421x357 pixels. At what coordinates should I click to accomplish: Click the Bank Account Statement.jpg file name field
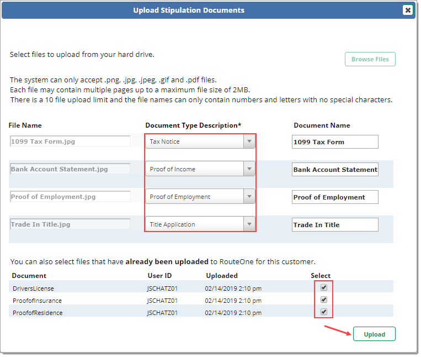(x=70, y=169)
